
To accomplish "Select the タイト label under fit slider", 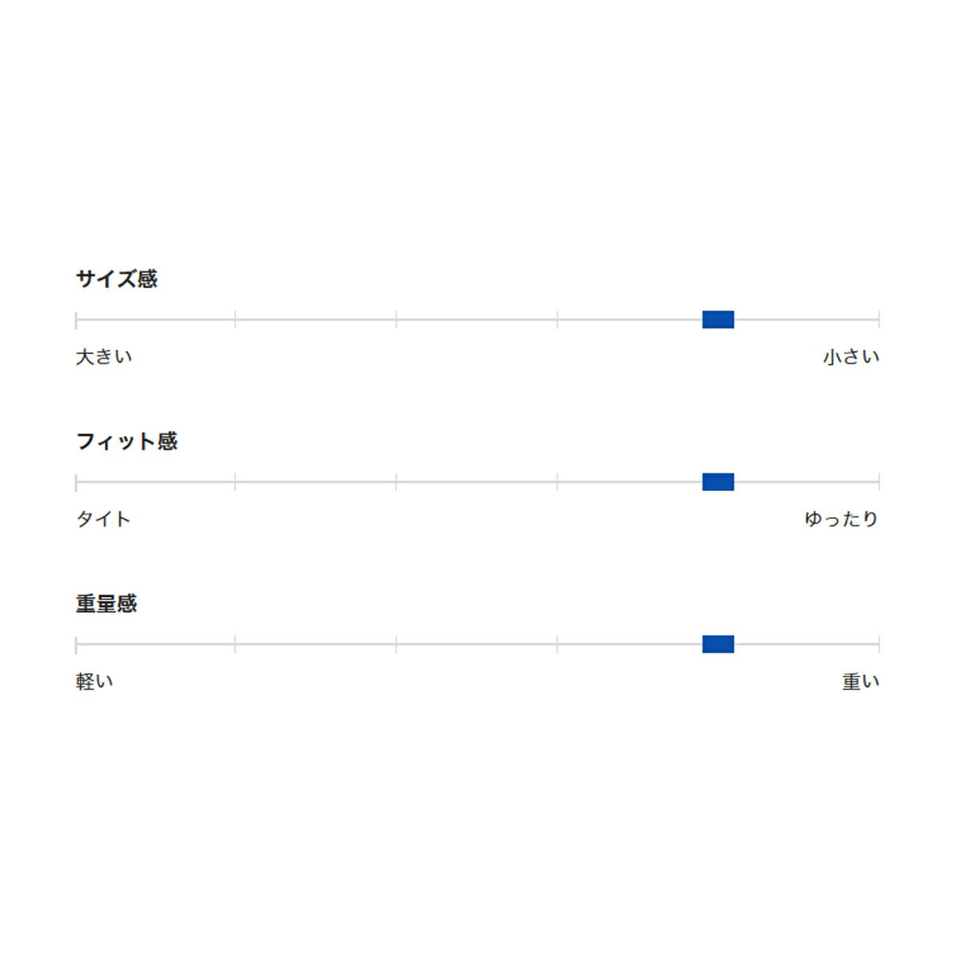I will pyautogui.click(x=103, y=519).
